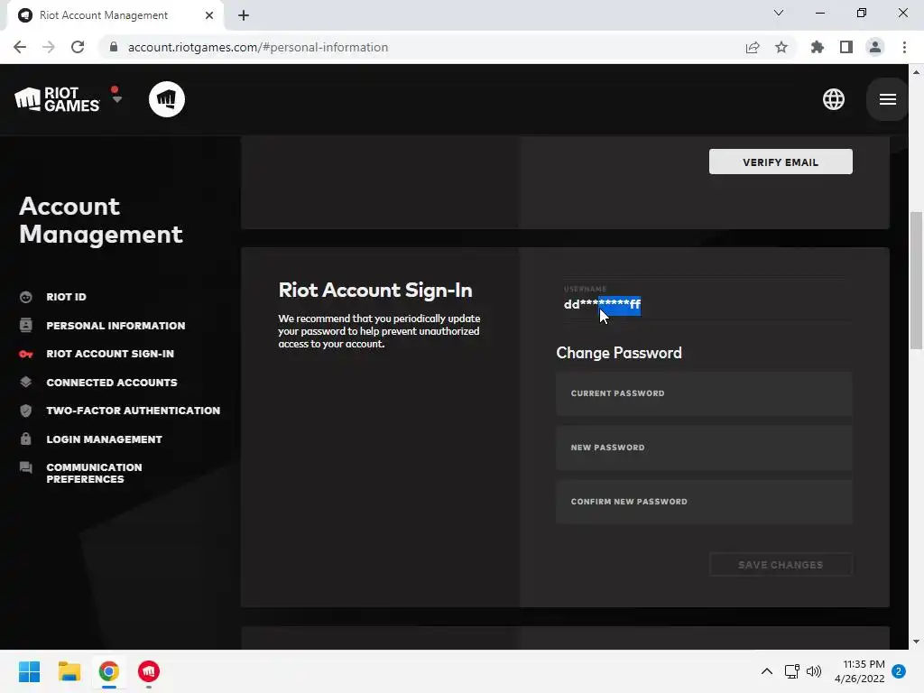
Task: Click the browser forward arrow
Action: 49,47
